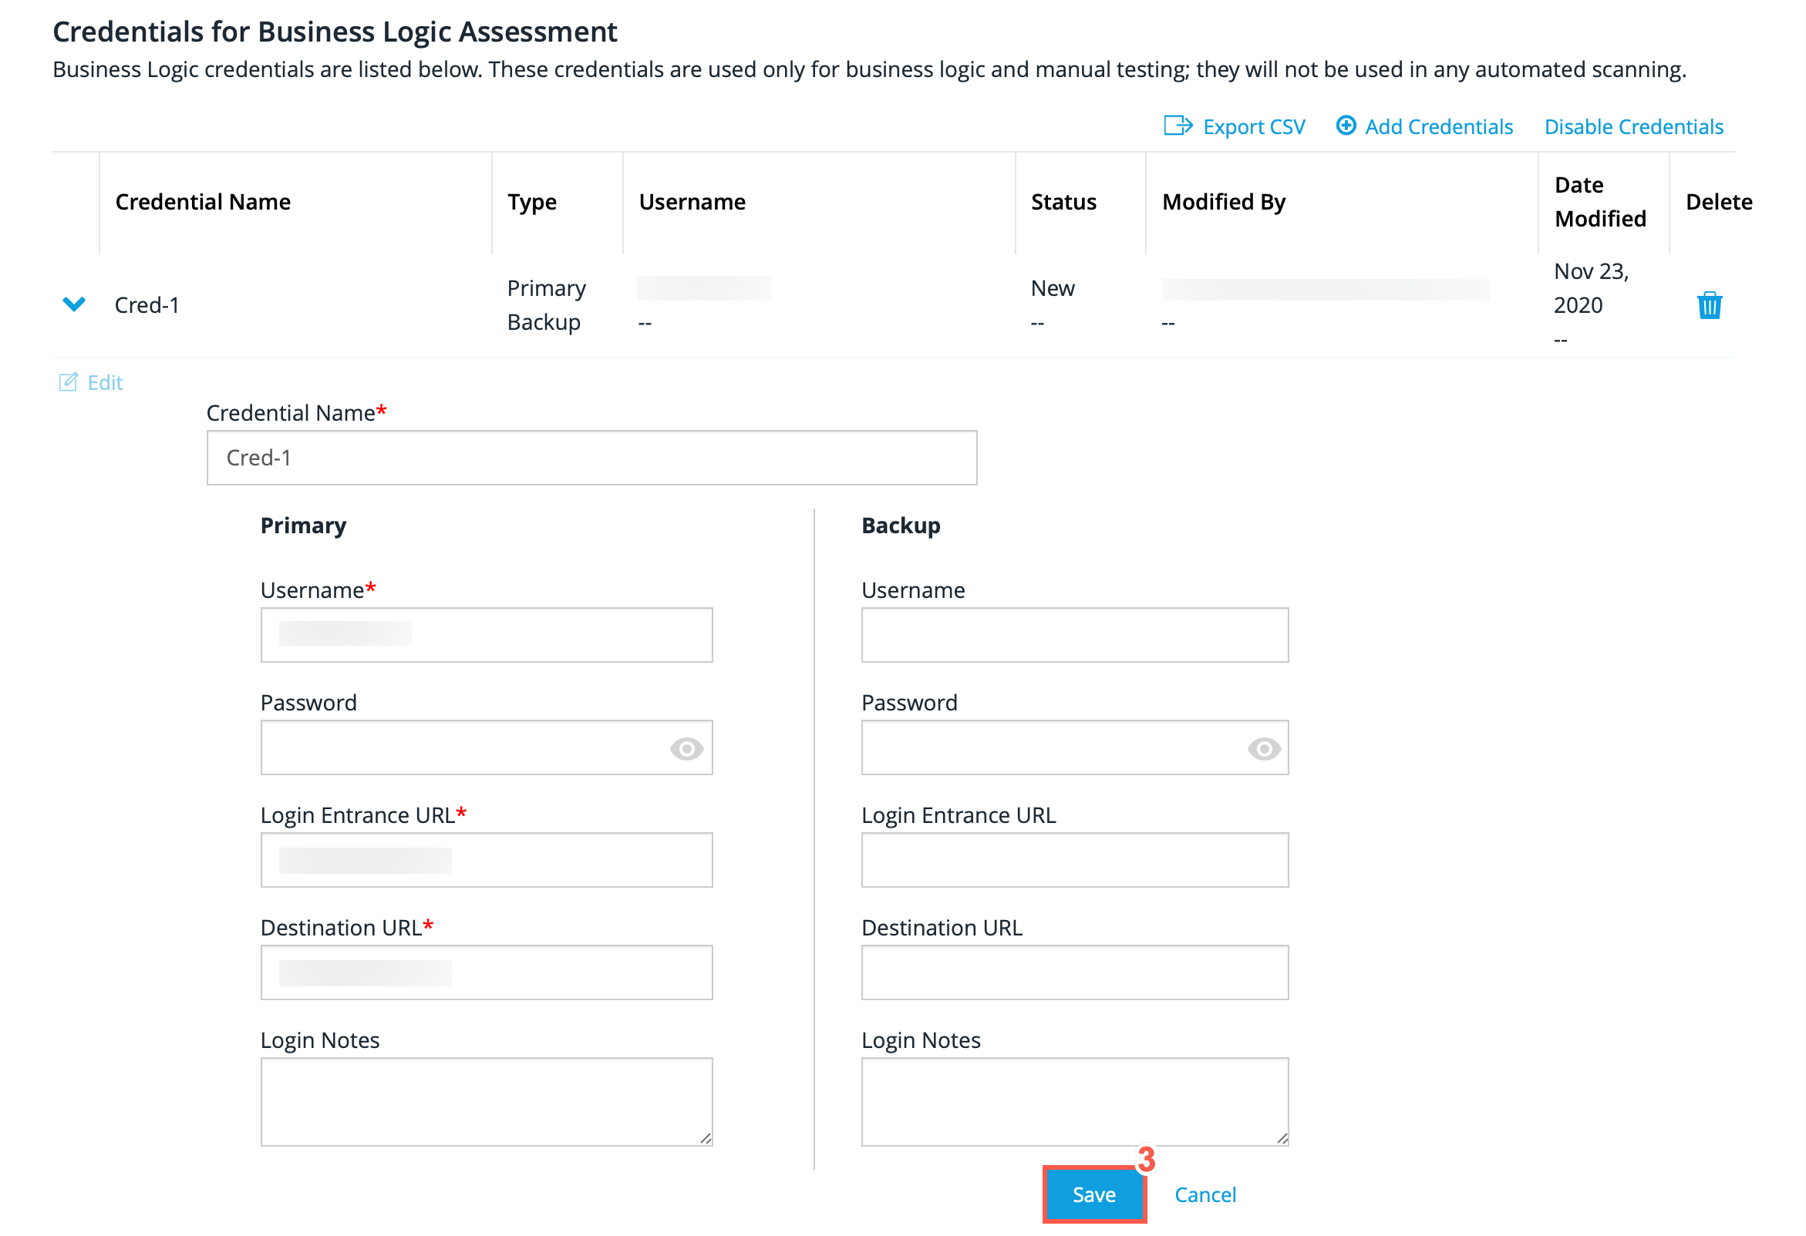Click the Backup Password field
The image size is (1806, 1236).
1075,747
